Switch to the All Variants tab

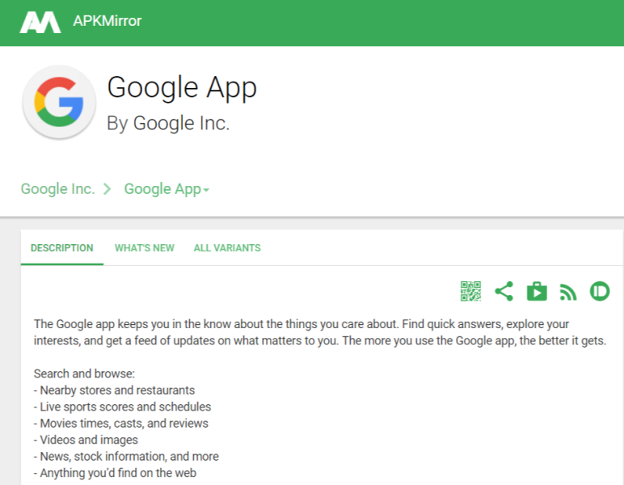(x=227, y=248)
